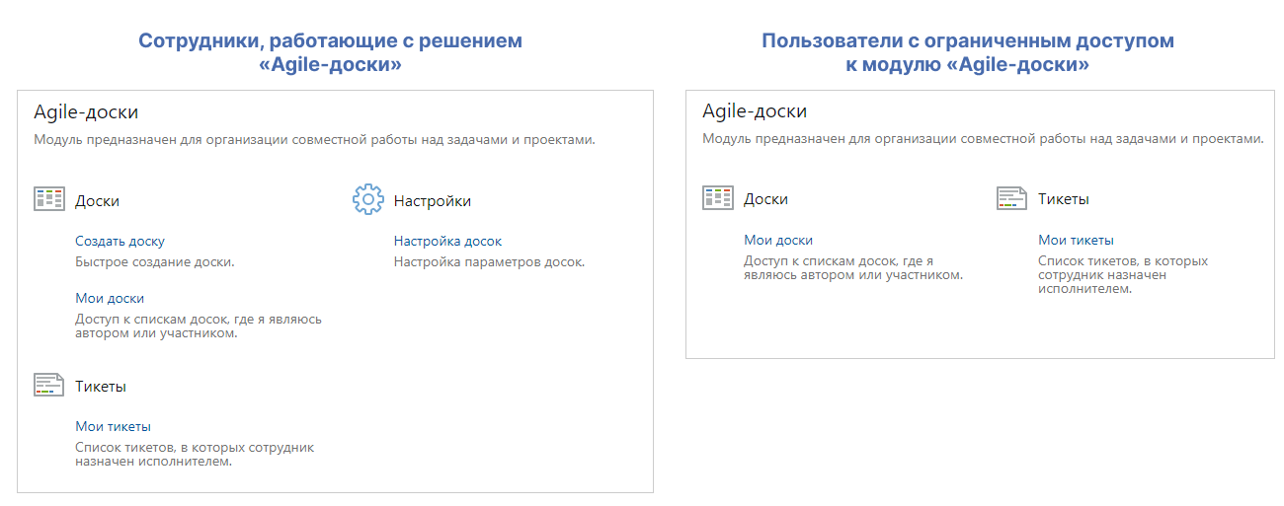Click the Доски board icon in the limited-access panel

(717, 197)
